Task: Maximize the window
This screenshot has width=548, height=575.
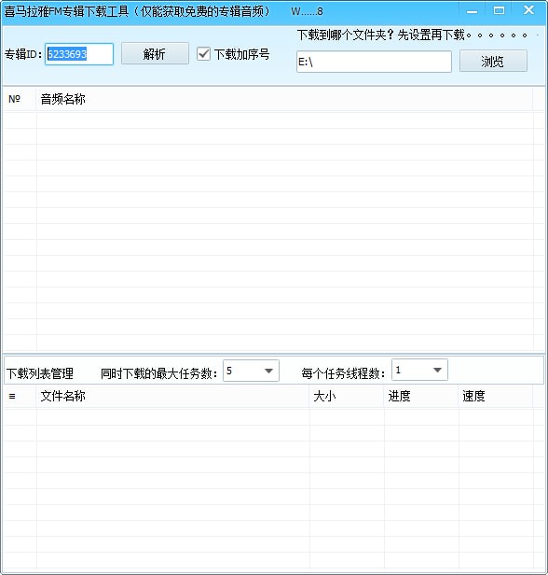Action: coord(499,10)
